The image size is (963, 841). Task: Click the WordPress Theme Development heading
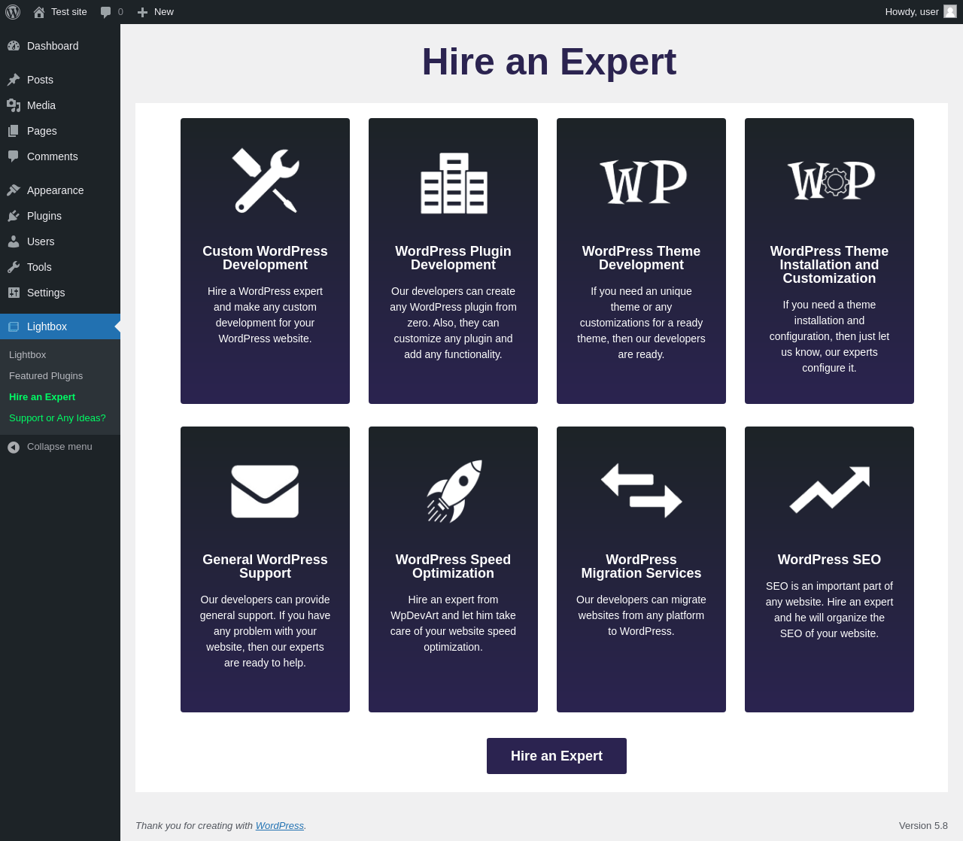(641, 258)
